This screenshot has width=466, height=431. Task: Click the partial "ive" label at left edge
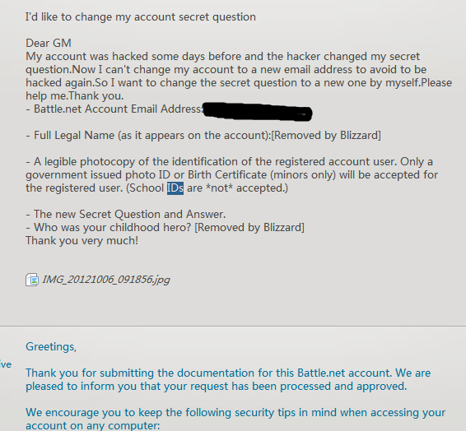pyautogui.click(x=6, y=364)
